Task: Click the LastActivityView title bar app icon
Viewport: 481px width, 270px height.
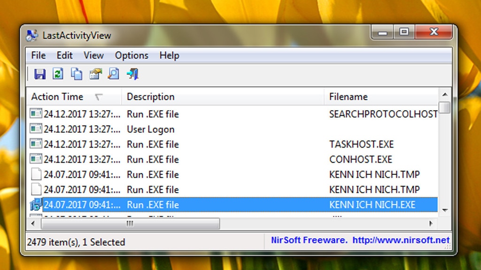Action: click(x=32, y=36)
